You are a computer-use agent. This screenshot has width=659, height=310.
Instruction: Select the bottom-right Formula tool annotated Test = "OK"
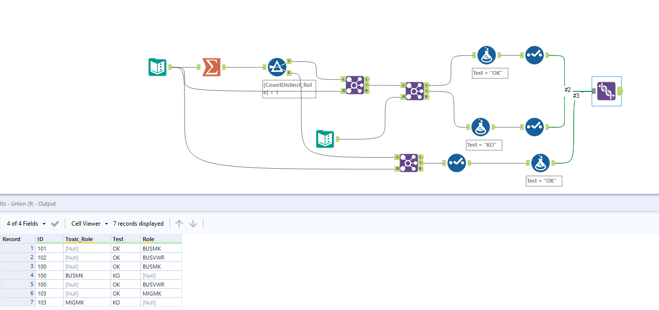[541, 163]
